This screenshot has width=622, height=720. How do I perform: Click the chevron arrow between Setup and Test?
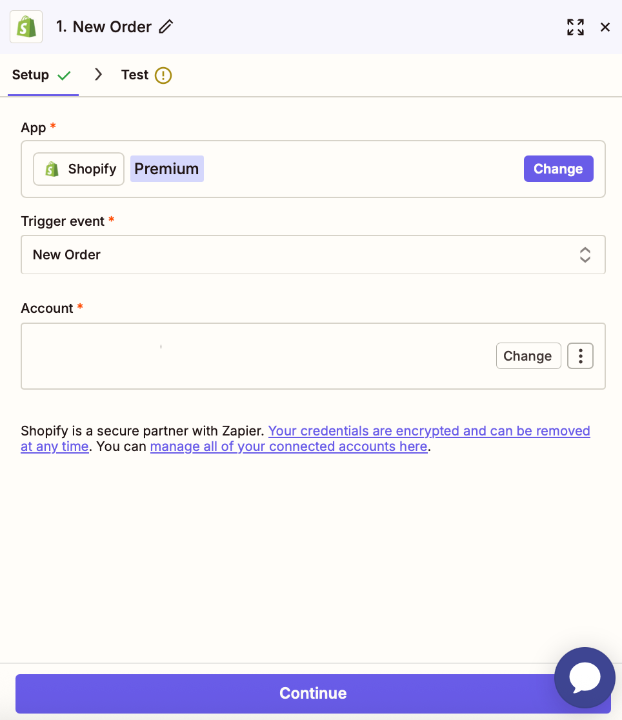pyautogui.click(x=98, y=75)
